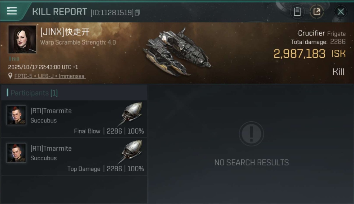Click victim name [JINX]快走开
Viewport: 354px width, 204px height.
coord(65,32)
